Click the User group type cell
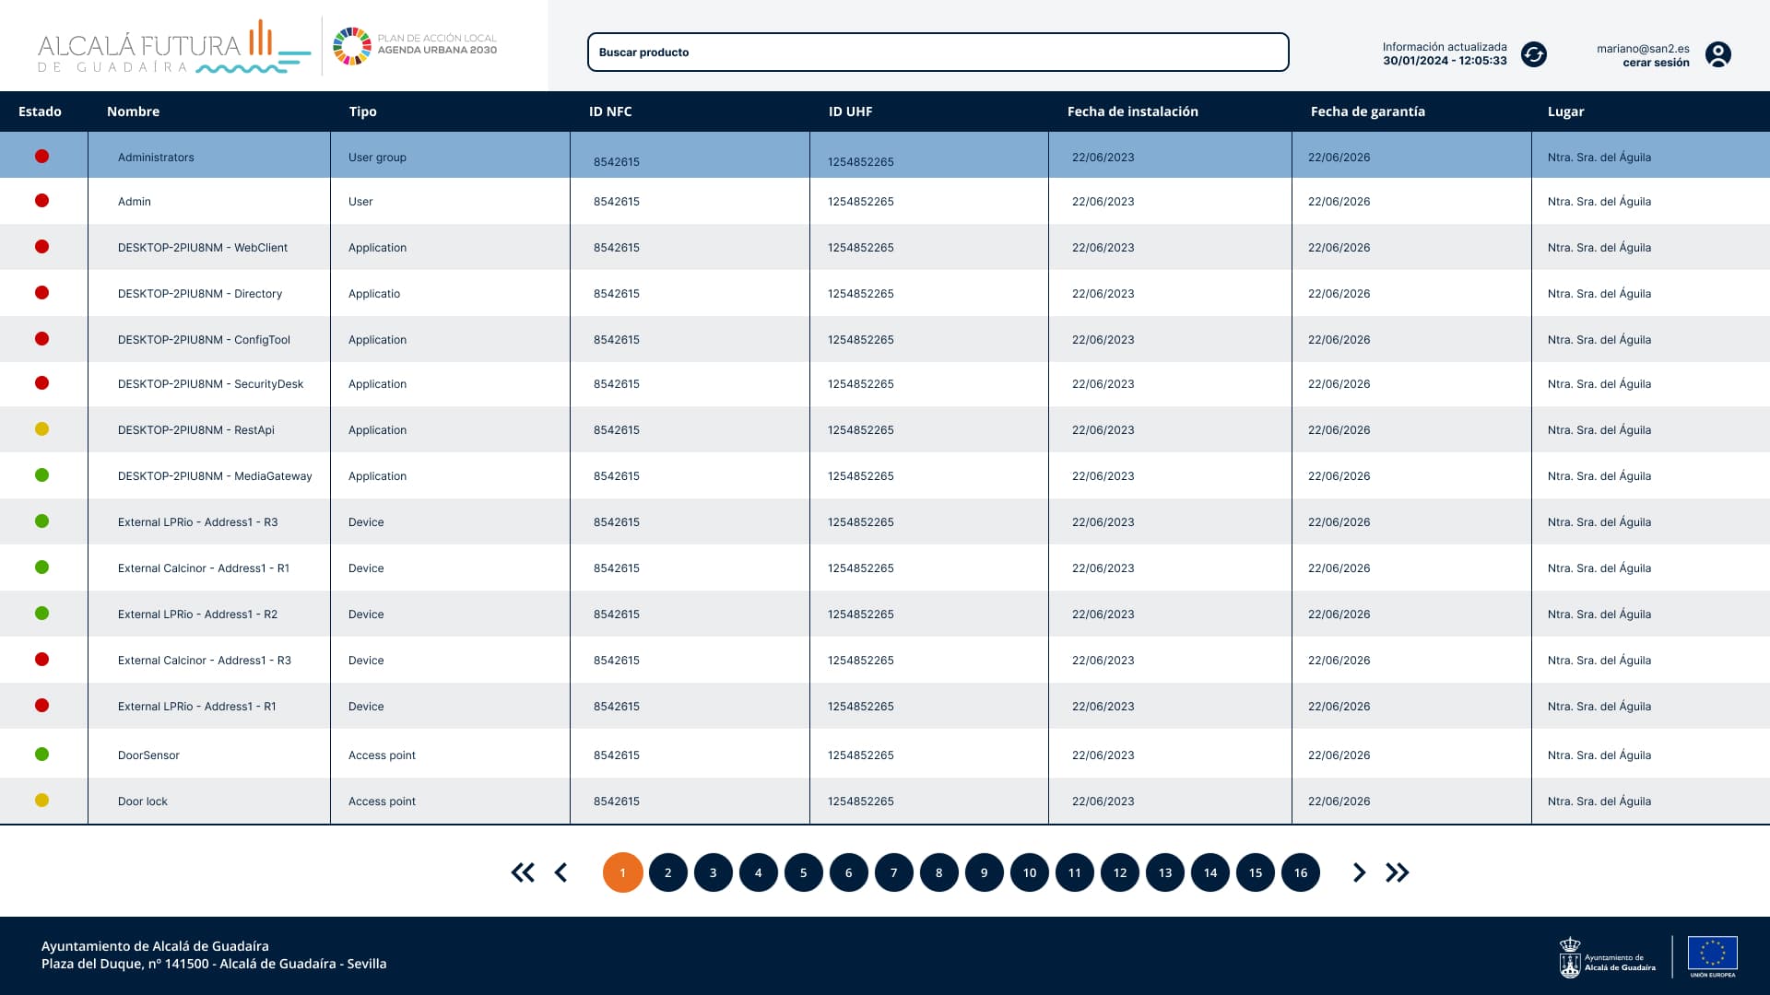This screenshot has height=995, width=1770. [377, 158]
